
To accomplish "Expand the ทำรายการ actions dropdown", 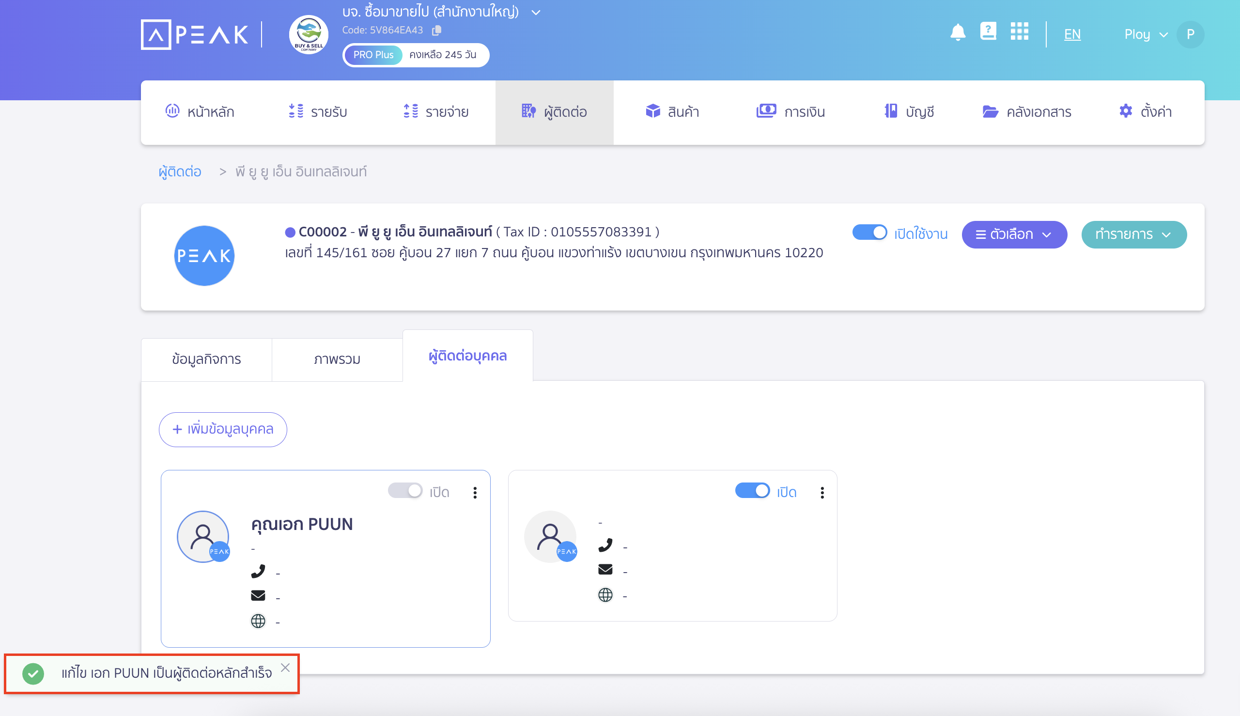I will [1133, 234].
